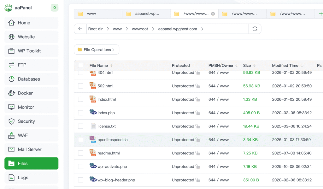
Task: Open the wp-blog-header.php file name
Action: pyautogui.click(x=116, y=180)
